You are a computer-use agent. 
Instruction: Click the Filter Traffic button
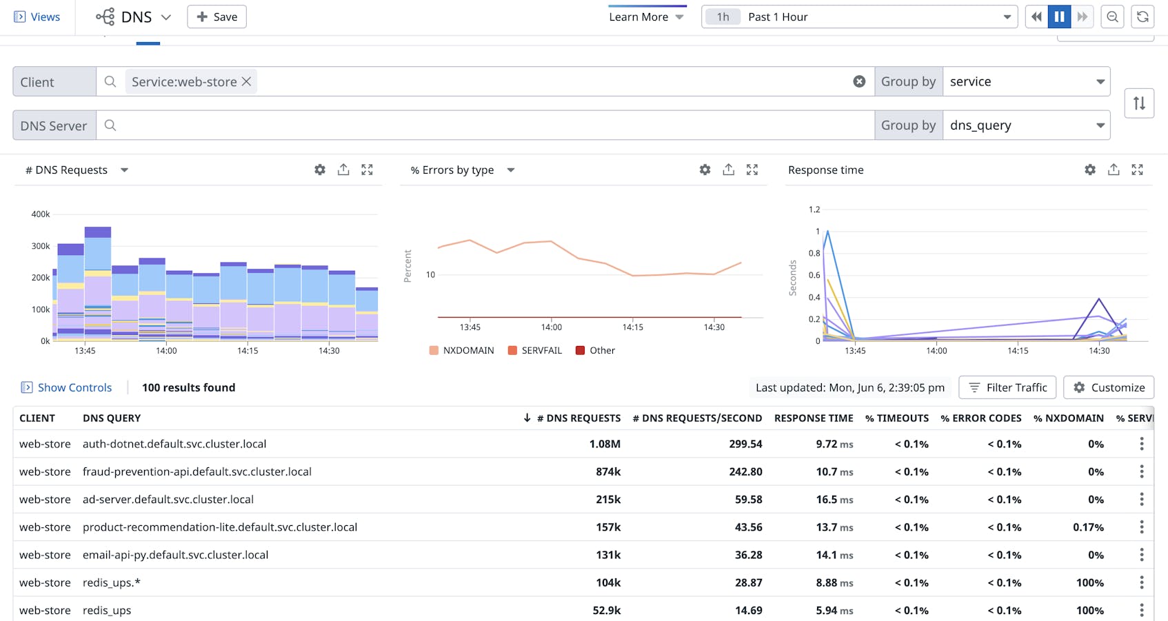coord(1007,387)
